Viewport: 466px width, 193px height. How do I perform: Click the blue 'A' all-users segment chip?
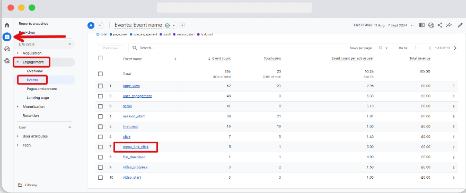click(91, 25)
